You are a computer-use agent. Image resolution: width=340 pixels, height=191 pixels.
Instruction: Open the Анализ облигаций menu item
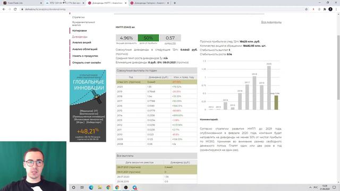pos(85,49)
